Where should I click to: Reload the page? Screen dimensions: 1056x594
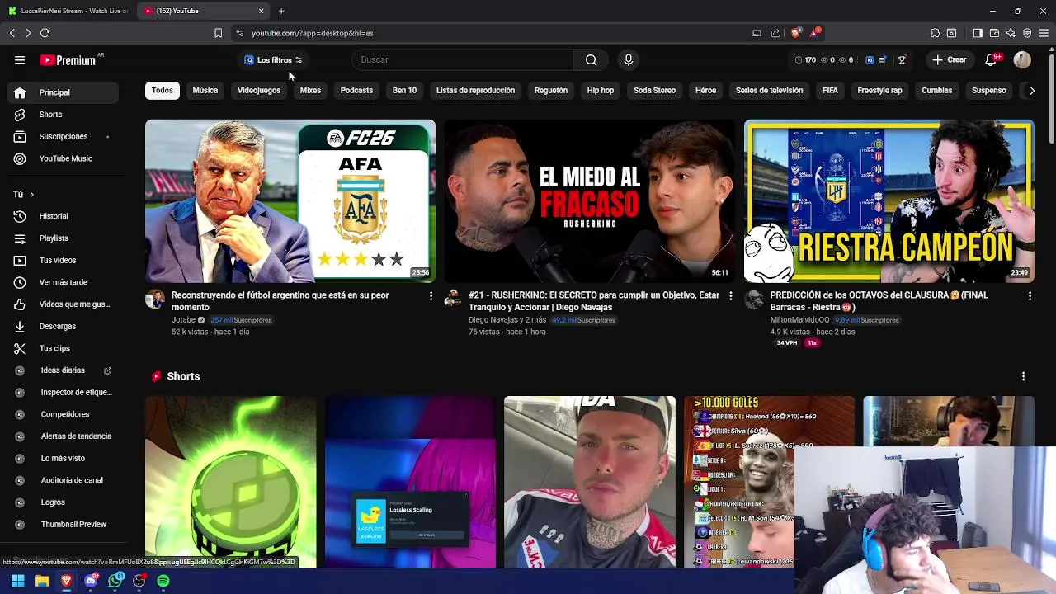click(x=45, y=33)
